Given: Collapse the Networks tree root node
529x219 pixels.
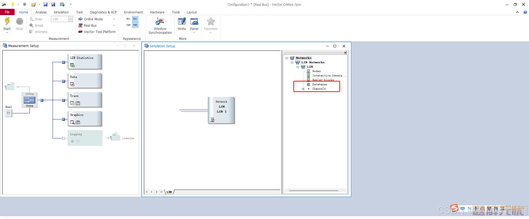Looking at the screenshot, I should point(287,58).
